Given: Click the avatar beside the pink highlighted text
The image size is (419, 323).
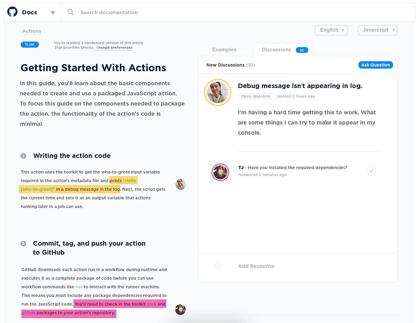Looking at the screenshot, I should 180,309.
